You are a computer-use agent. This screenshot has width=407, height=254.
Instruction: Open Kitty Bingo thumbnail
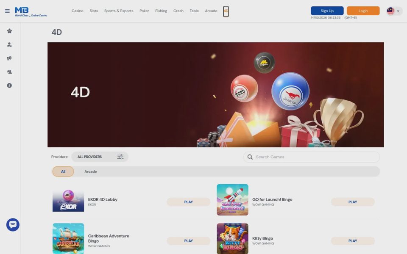[x=232, y=238]
